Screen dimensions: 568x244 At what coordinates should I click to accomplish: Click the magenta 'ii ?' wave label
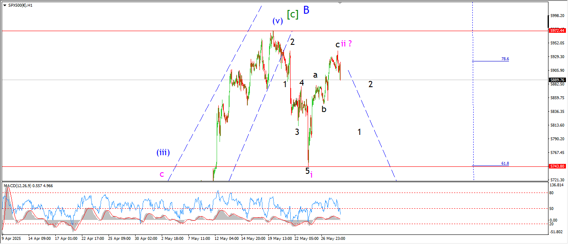click(x=347, y=43)
